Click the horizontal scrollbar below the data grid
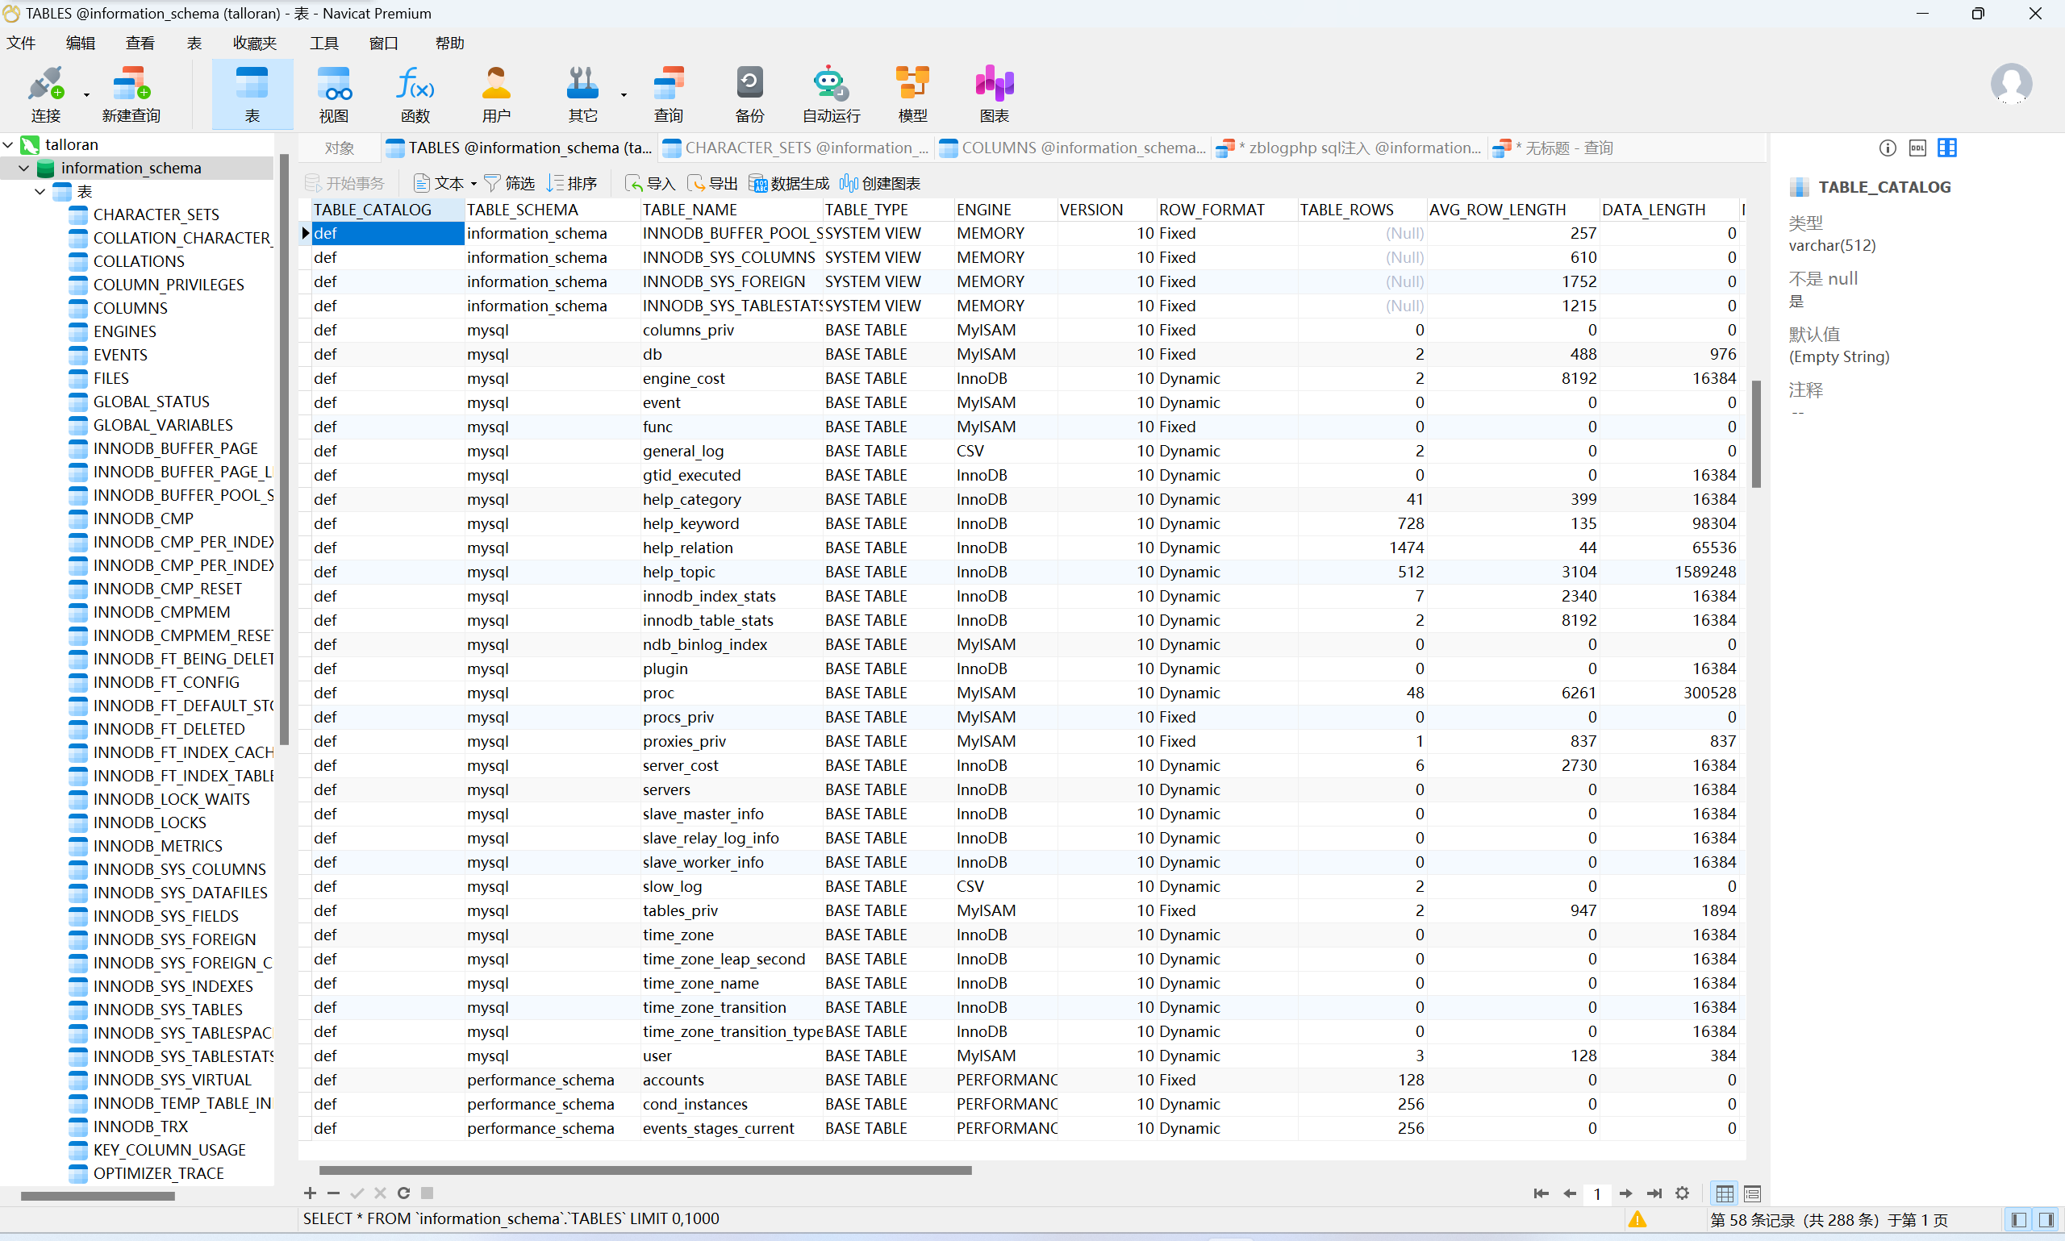This screenshot has height=1241, width=2065. point(644,1170)
